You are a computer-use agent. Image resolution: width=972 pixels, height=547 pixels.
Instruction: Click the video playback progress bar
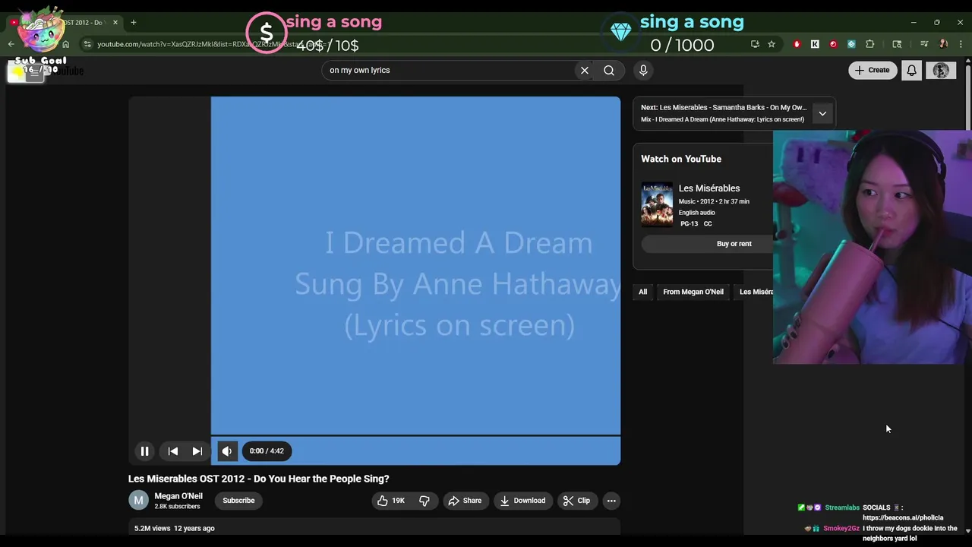pyautogui.click(x=415, y=436)
